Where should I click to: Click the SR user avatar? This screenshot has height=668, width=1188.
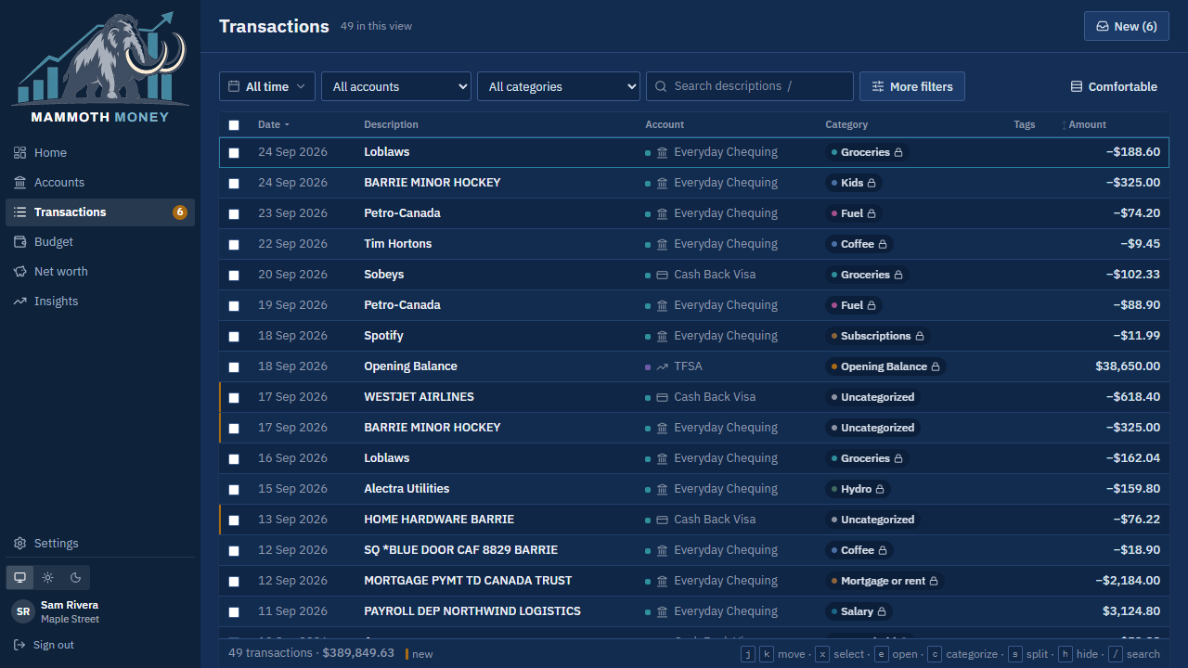23,612
